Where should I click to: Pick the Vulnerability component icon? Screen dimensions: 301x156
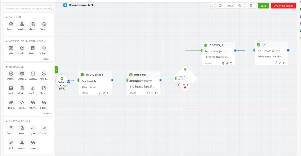pyautogui.click(x=44, y=48)
